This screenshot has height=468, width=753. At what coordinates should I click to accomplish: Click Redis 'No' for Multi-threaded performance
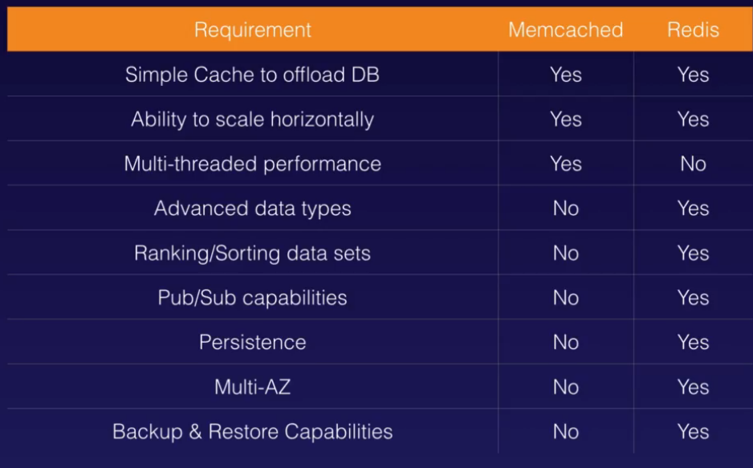(692, 164)
